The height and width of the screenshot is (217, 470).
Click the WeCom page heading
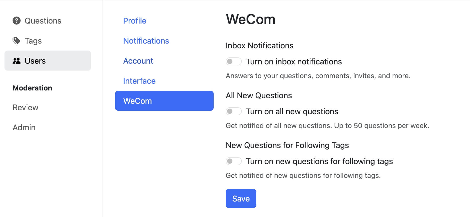(x=251, y=20)
